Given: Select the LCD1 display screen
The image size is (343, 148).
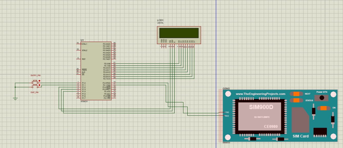Looking at the screenshot, I should [x=179, y=33].
